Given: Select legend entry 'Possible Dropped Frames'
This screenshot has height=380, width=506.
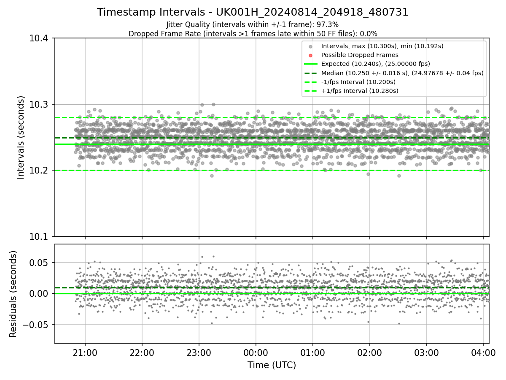Looking at the screenshot, I should pos(360,55).
